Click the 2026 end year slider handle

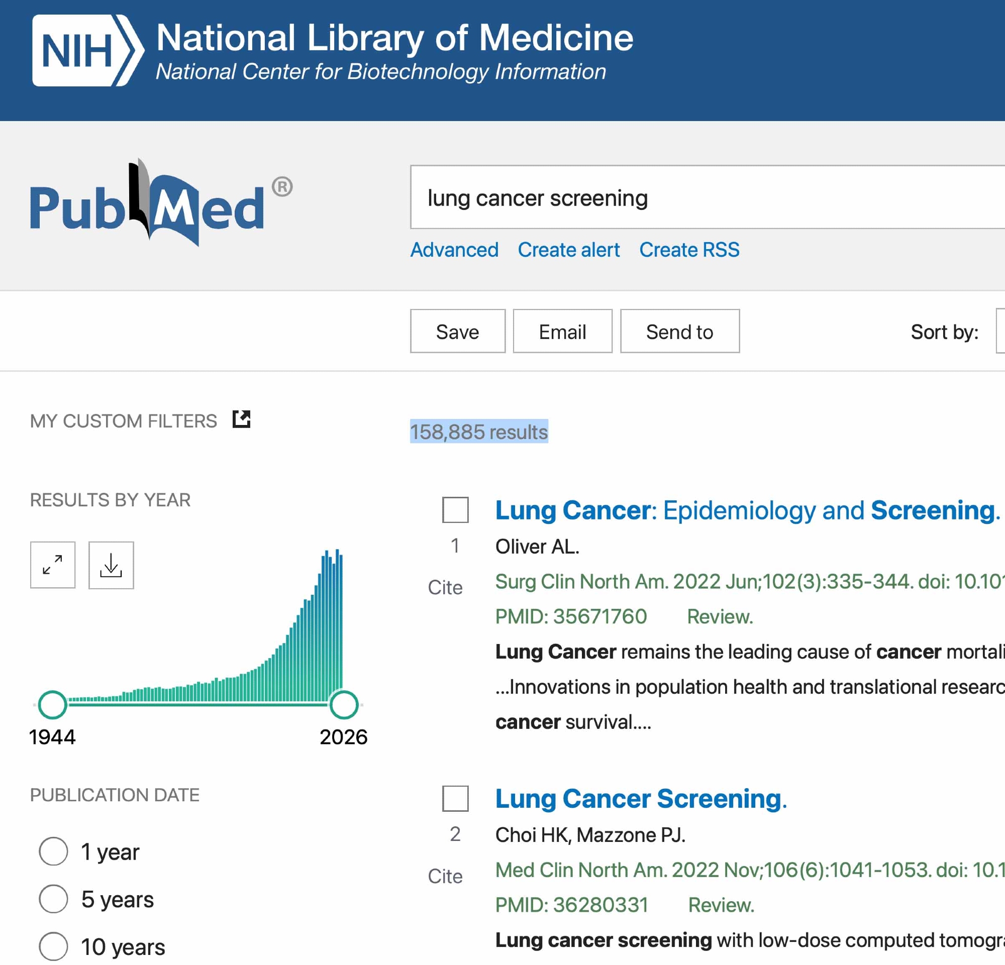pos(344,705)
